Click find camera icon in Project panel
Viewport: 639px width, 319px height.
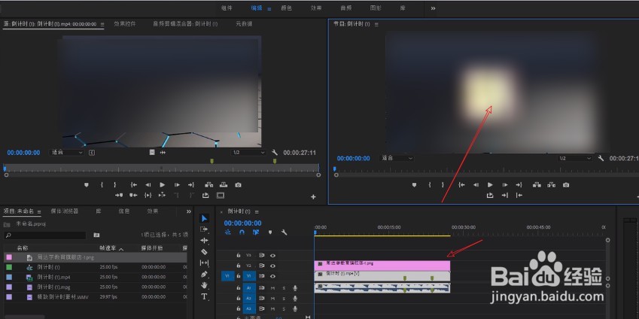(x=96, y=235)
